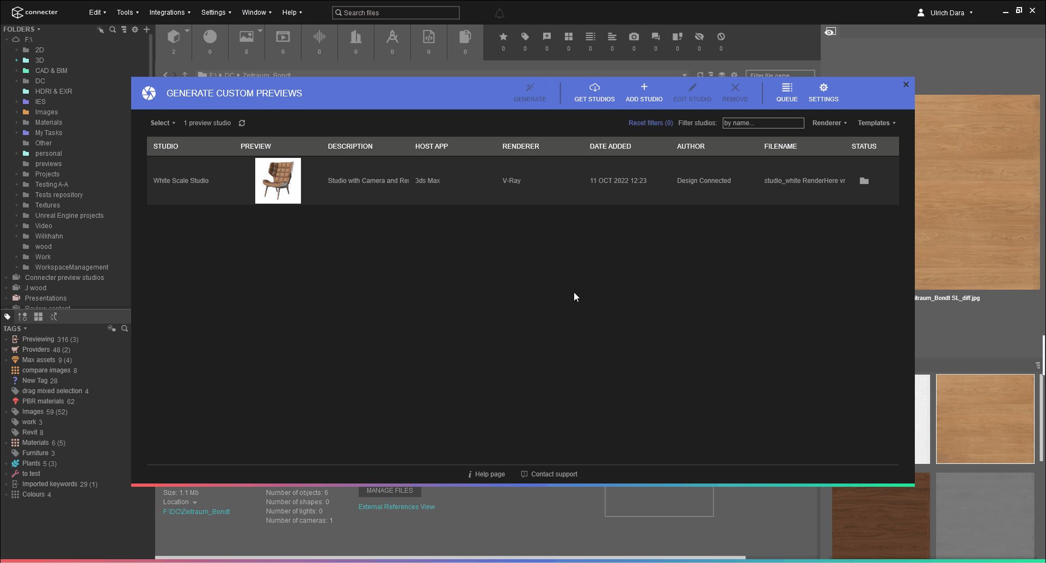Open the FOLDERS header dropdown
The width and height of the screenshot is (1046, 563).
[22, 29]
